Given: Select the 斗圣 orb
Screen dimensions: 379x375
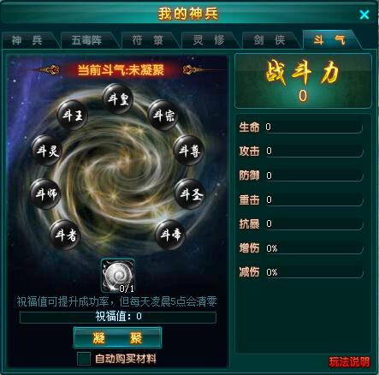Looking at the screenshot, I should tap(191, 194).
